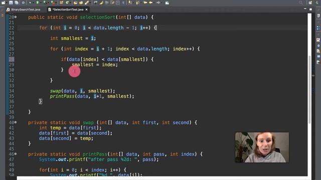
Task: Open the dropdown arrow beside New icon
Action: 7,3
